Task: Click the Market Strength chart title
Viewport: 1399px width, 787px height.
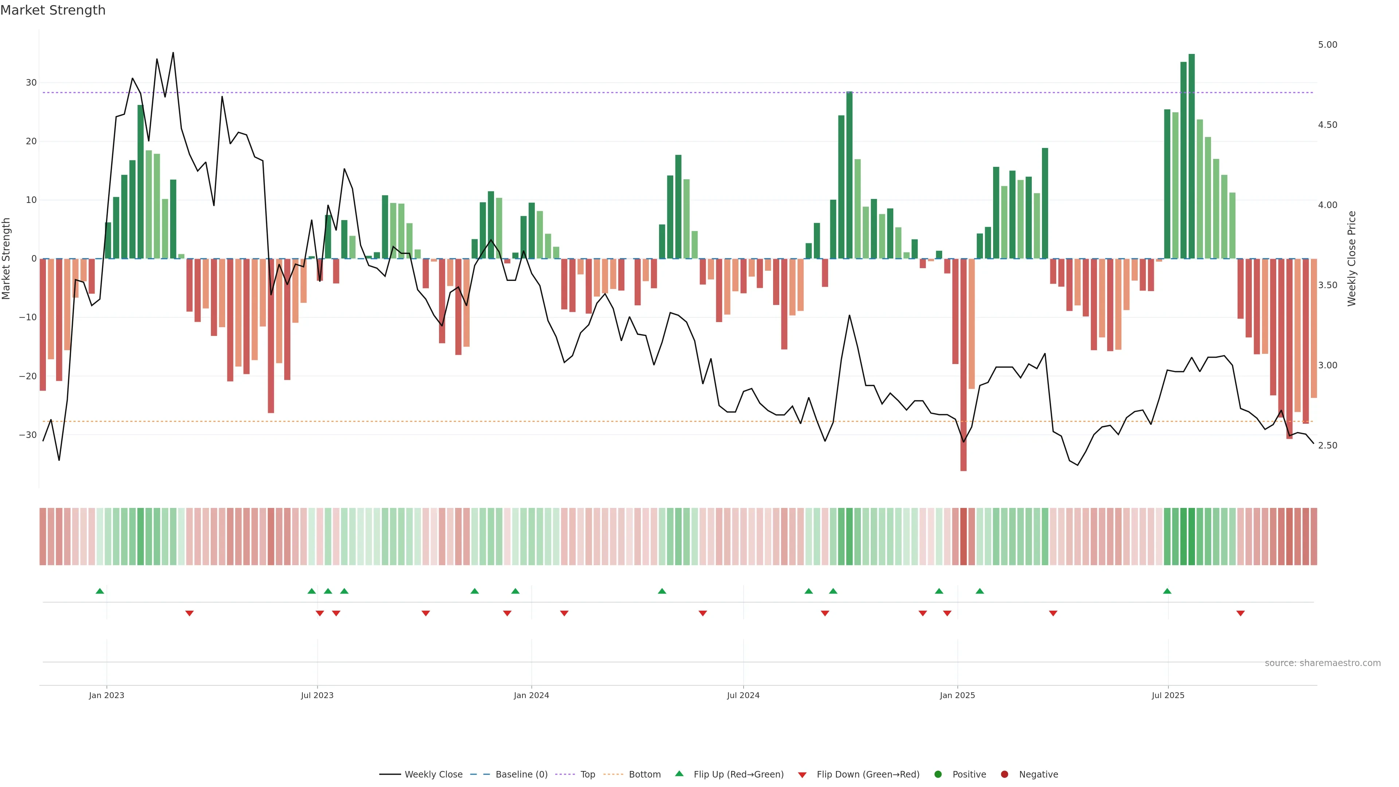Action: (53, 10)
